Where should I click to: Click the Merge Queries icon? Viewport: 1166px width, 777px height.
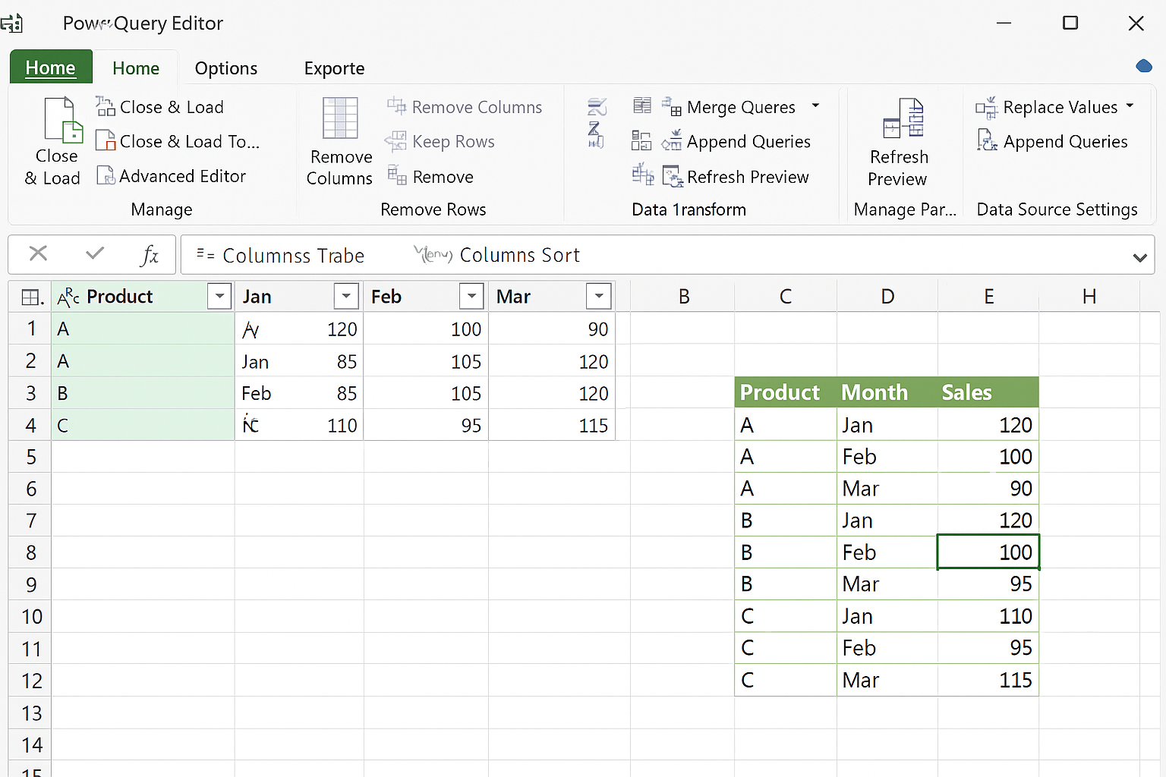(671, 107)
